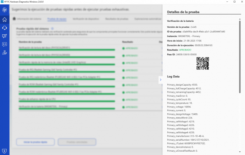Select the ID de prueba value
The width and height of the screenshot is (245, 155).
(204, 31)
